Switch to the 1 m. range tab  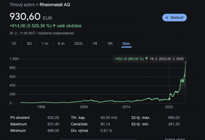45,44
